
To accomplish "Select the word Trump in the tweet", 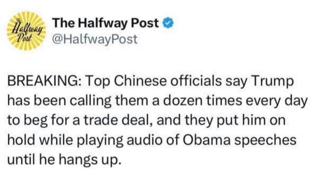I will pos(272,82).
